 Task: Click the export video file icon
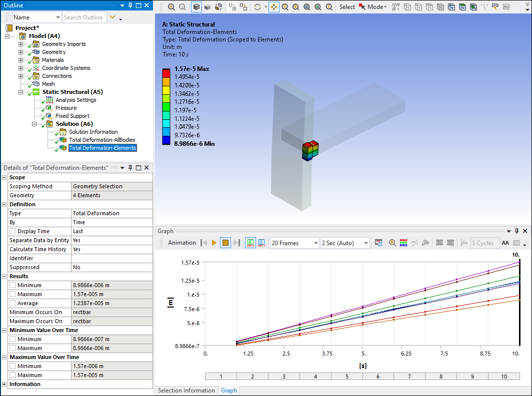(378, 243)
